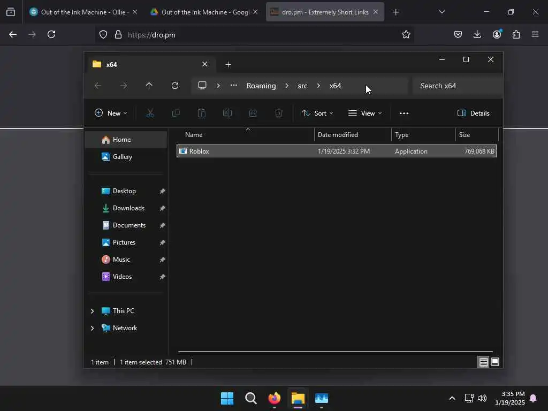Switch to the large thumbnails view icon in status bar
This screenshot has height=411, width=548.
495,362
